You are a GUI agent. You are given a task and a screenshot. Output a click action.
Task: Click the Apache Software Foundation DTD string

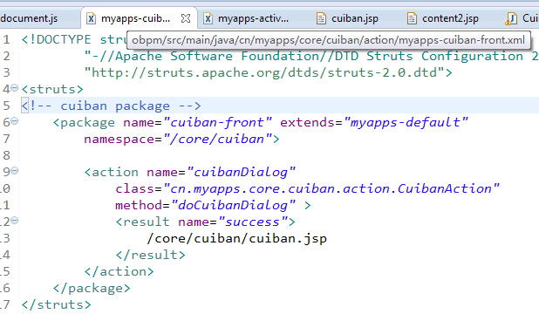pos(311,56)
